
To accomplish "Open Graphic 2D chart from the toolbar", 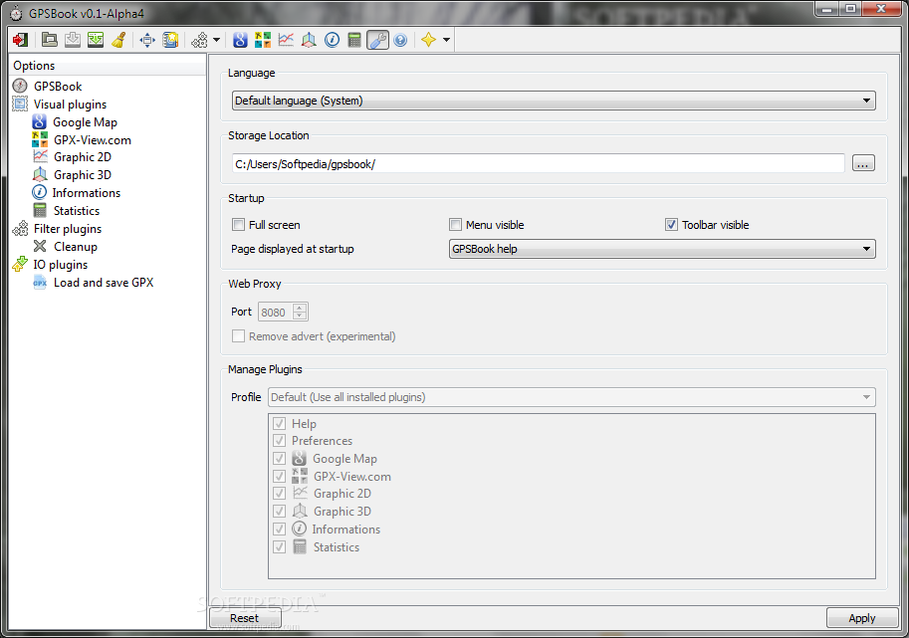I will click(286, 40).
